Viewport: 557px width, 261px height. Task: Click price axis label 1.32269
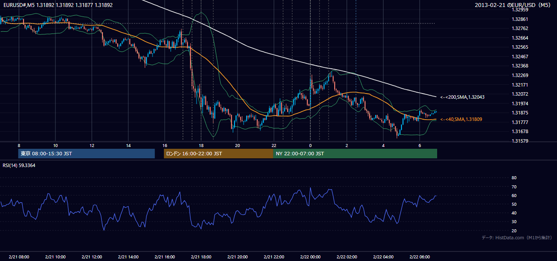[520, 75]
